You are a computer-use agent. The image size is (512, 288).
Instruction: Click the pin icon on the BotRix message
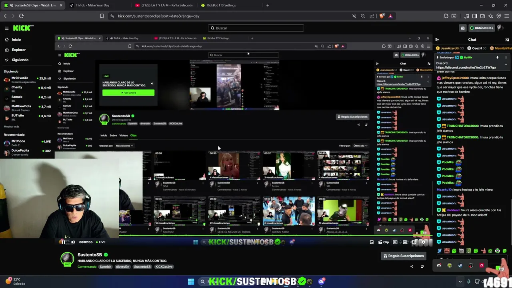click(497, 58)
